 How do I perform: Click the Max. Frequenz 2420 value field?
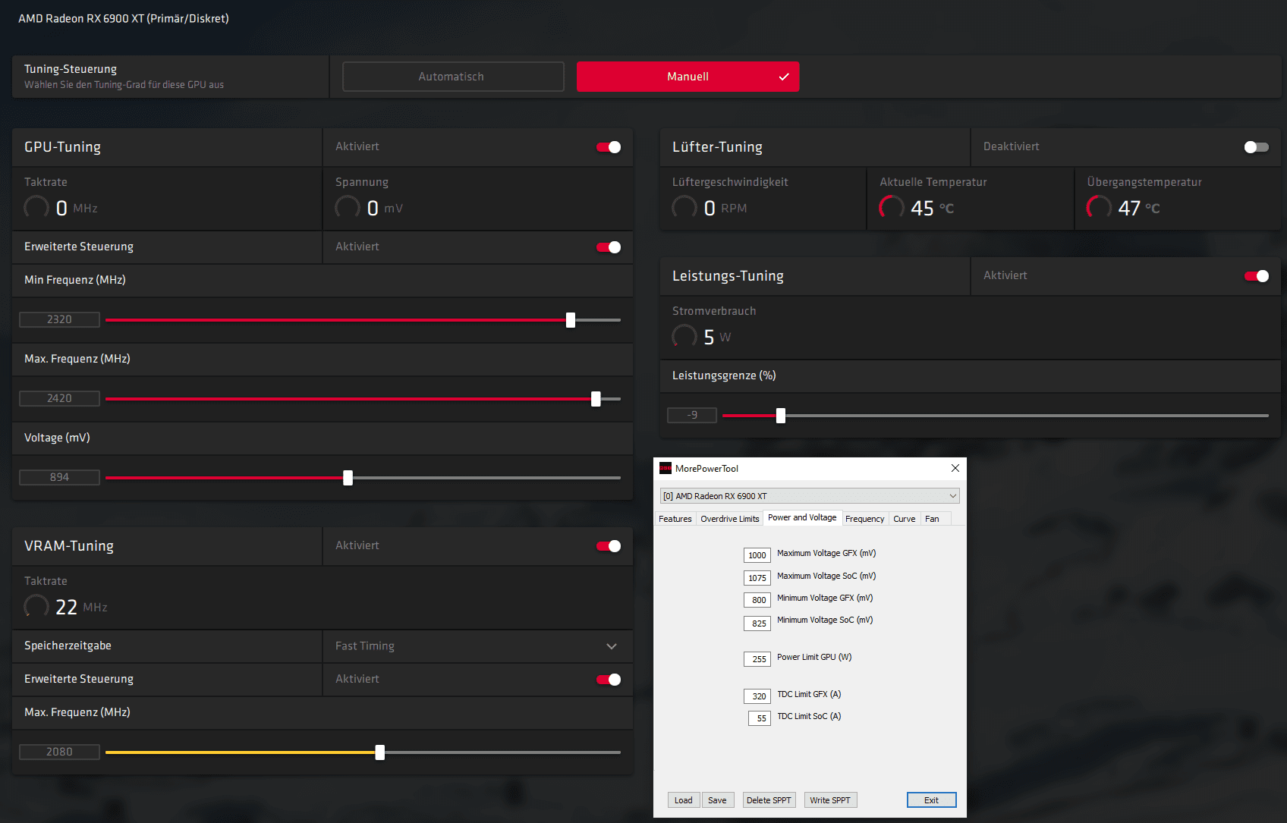[x=59, y=399]
